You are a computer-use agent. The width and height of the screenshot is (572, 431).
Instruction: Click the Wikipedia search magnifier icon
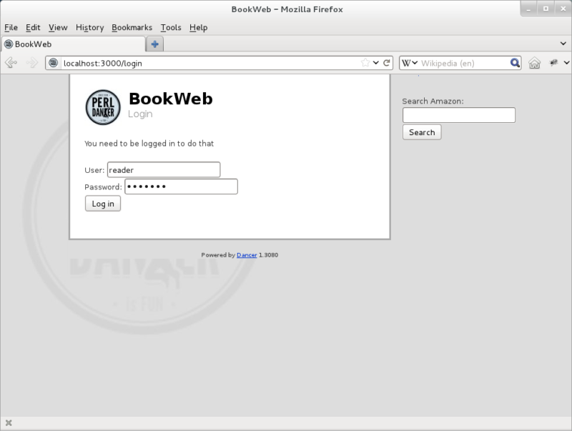point(515,63)
